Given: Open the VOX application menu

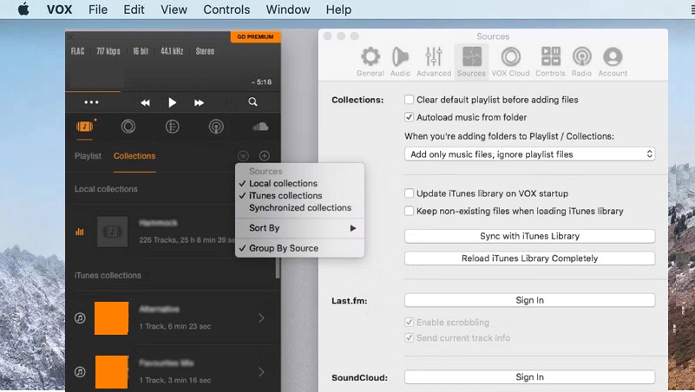Looking at the screenshot, I should pos(59,10).
